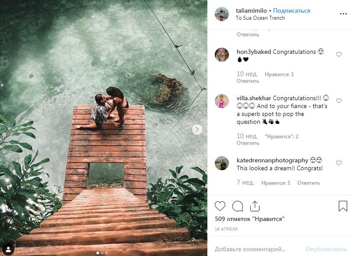This screenshot has height=256, width=352.
Task: Like villa.shekhar's comment
Action: (339, 101)
